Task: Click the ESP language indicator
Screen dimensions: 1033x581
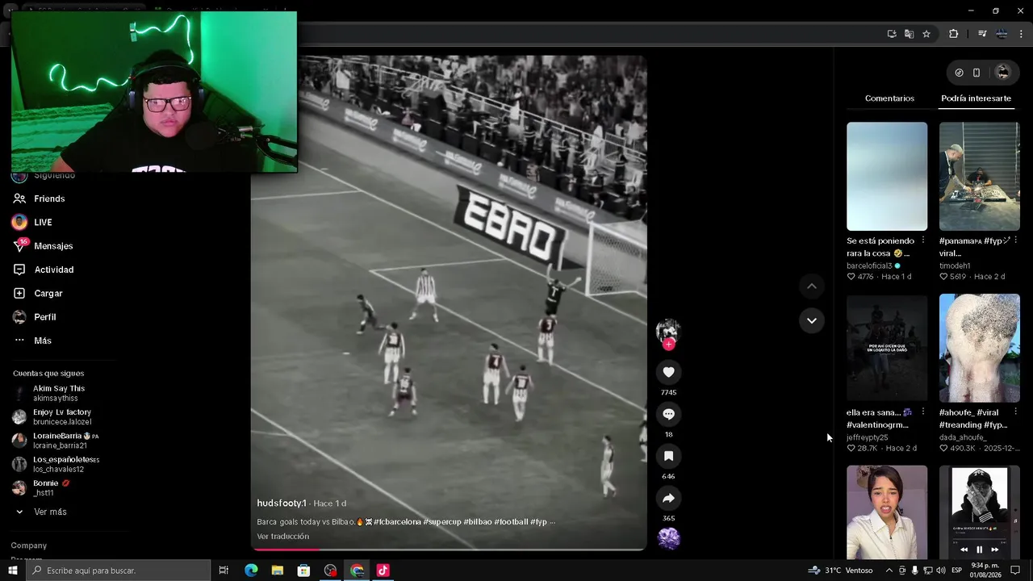Action: coord(956,571)
